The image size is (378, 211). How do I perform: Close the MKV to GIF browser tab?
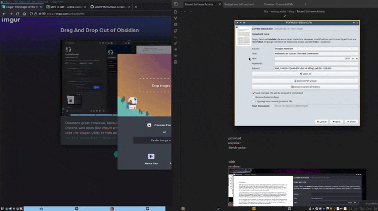tap(85, 7)
